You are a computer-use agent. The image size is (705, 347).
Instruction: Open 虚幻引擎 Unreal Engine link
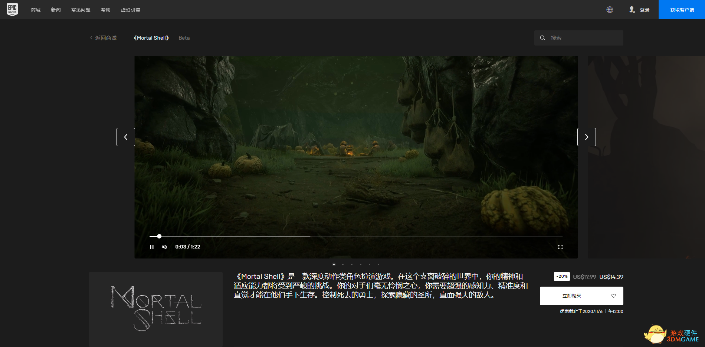pos(131,10)
